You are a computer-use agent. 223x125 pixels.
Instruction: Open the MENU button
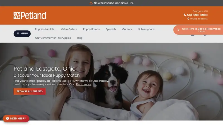(x=22, y=33)
